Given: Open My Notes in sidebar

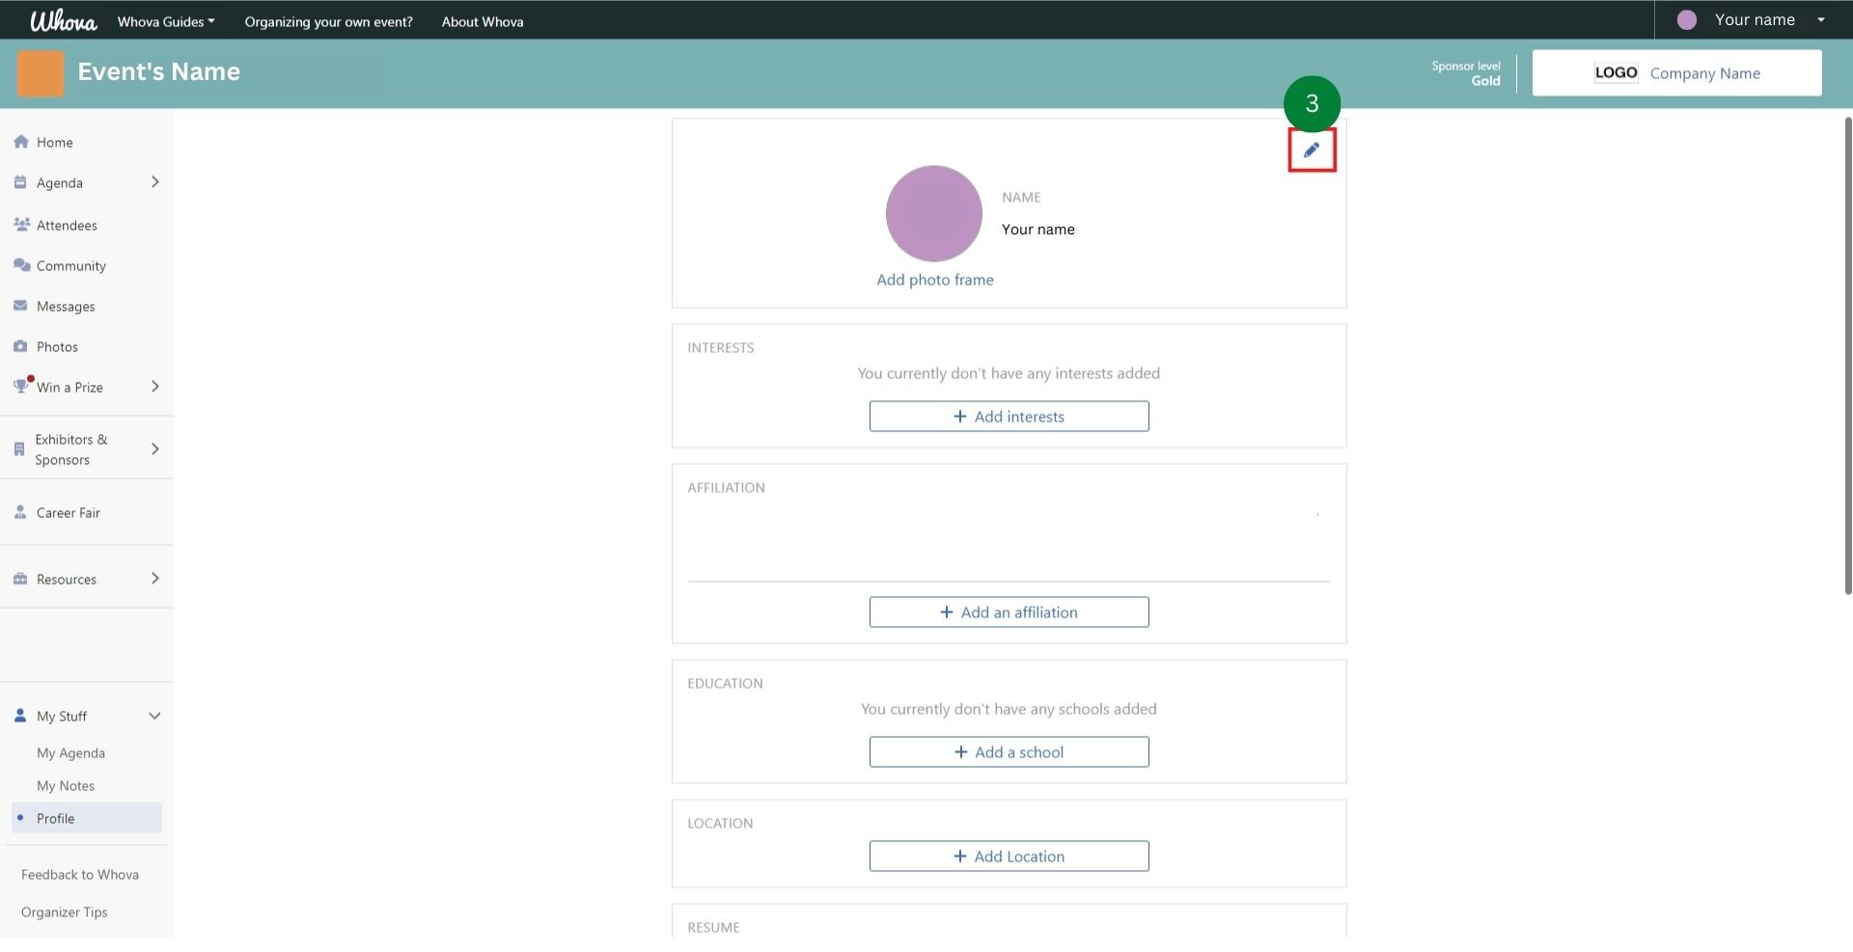Looking at the screenshot, I should point(66,786).
